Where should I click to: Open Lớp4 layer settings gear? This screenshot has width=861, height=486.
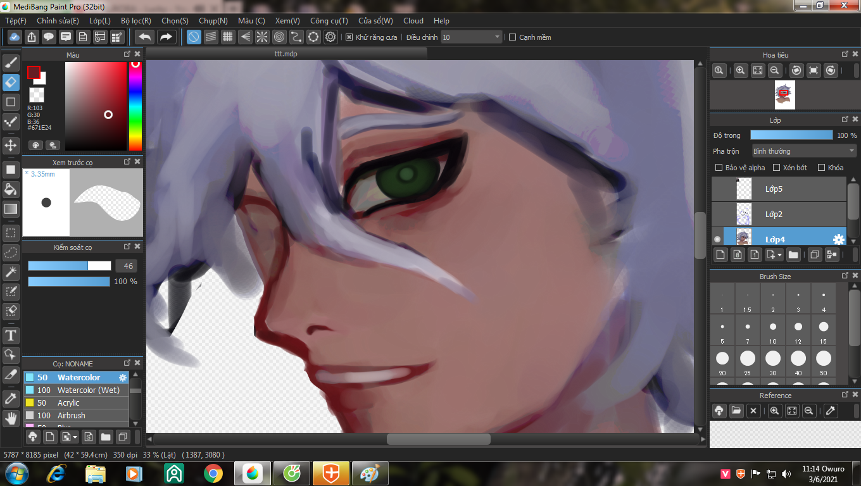tap(838, 239)
